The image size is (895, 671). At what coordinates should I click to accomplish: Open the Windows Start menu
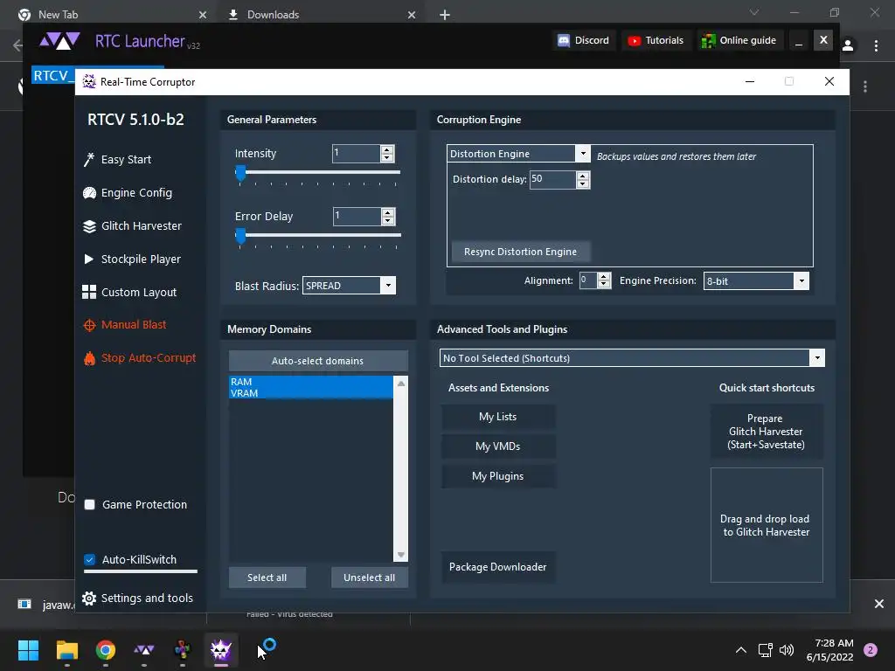pyautogui.click(x=28, y=650)
